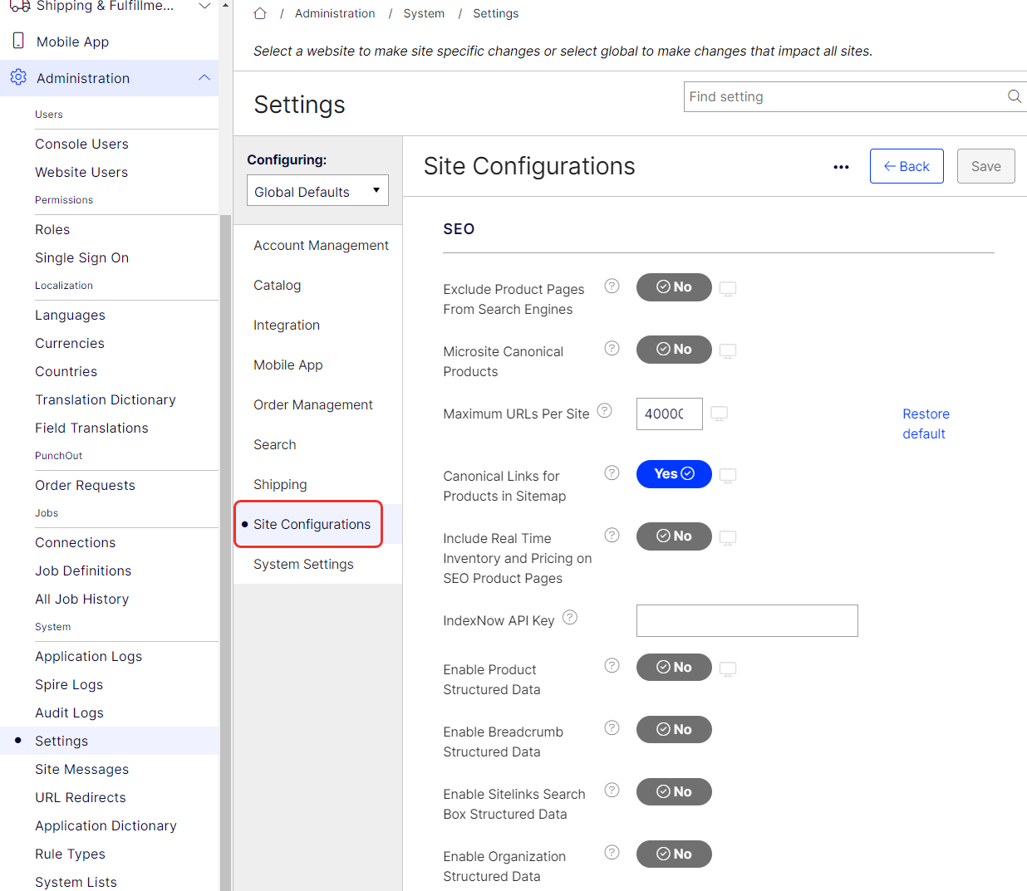The width and height of the screenshot is (1027, 891).
Task: Enable Organization Structured Data toggle
Action: pyautogui.click(x=674, y=854)
